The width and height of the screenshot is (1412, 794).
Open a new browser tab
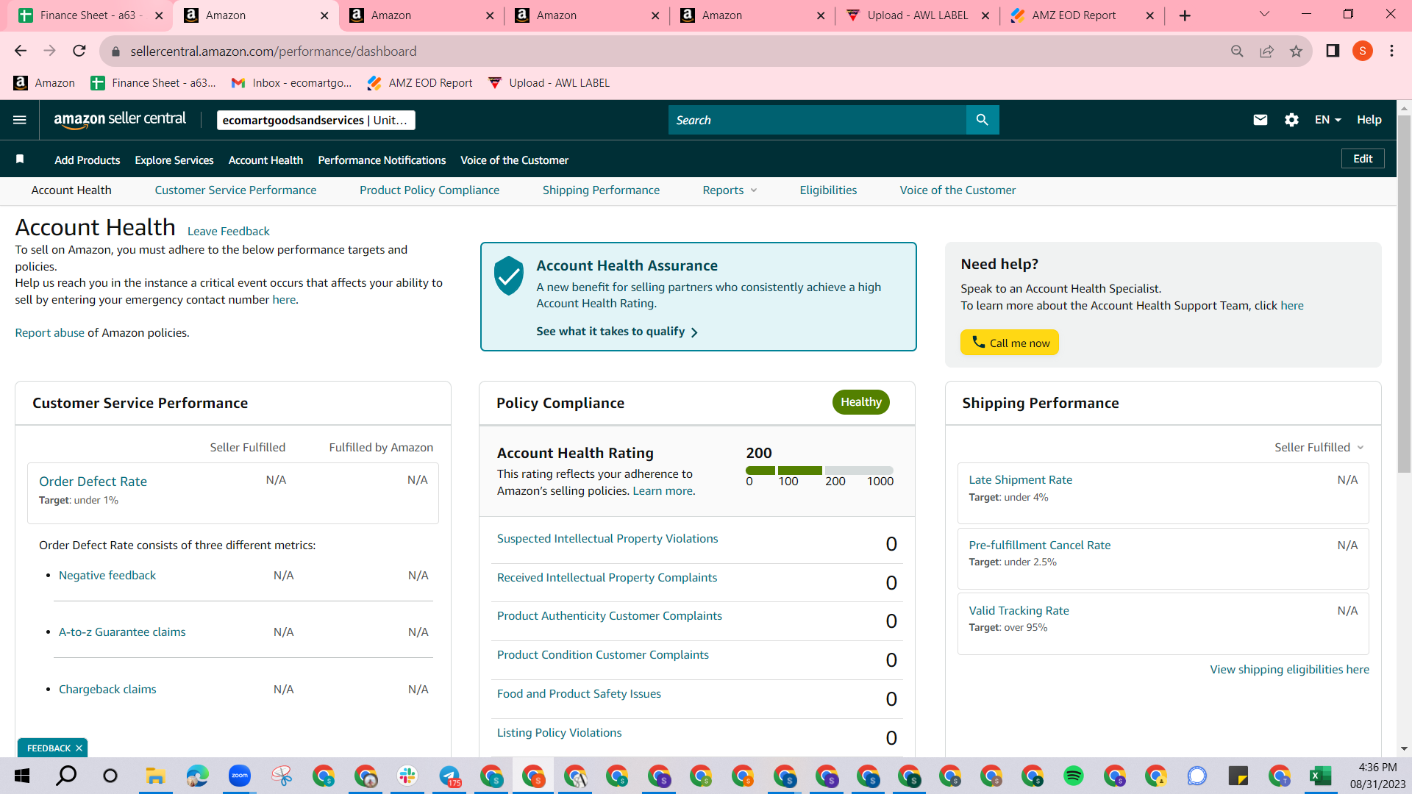pyautogui.click(x=1185, y=15)
